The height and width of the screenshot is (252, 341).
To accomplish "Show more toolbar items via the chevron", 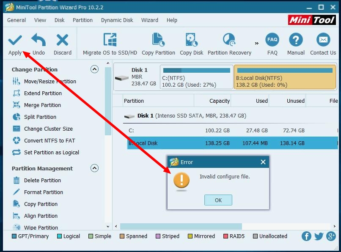I will coord(257,43).
